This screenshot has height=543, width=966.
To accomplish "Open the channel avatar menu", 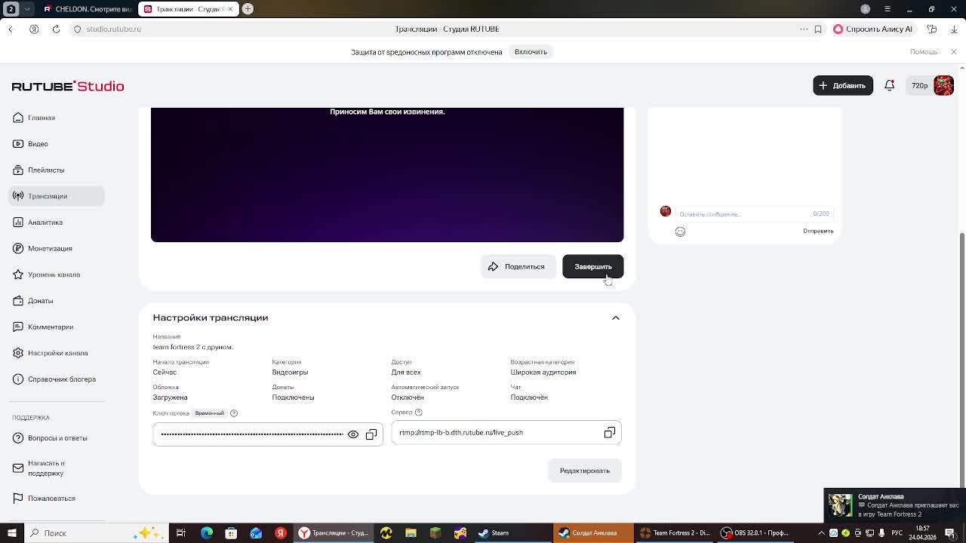I will click(943, 85).
